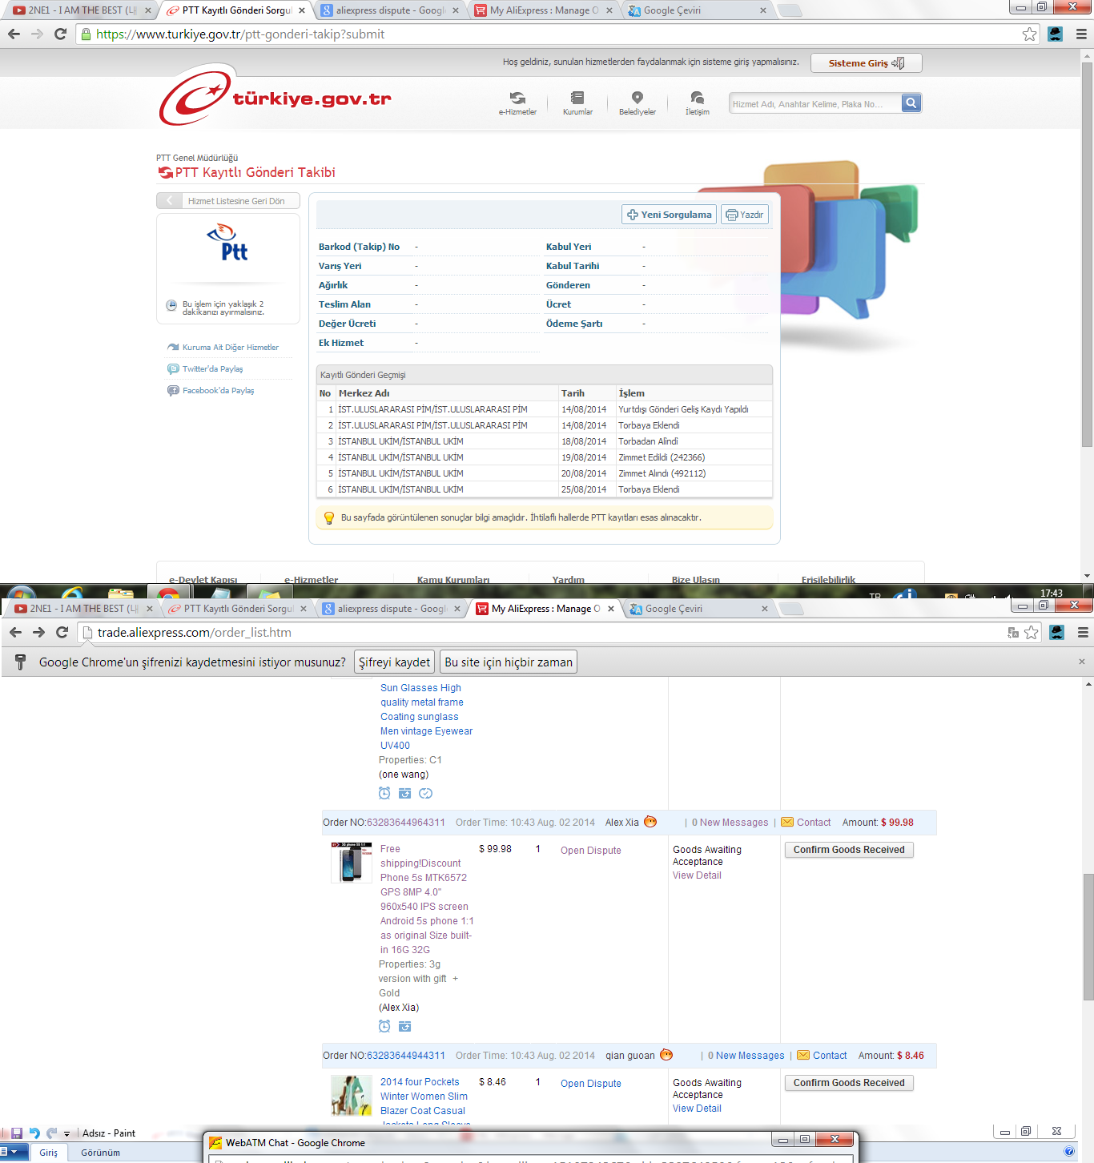
Task: Click Yeni Sorgulama button
Action: click(670, 215)
